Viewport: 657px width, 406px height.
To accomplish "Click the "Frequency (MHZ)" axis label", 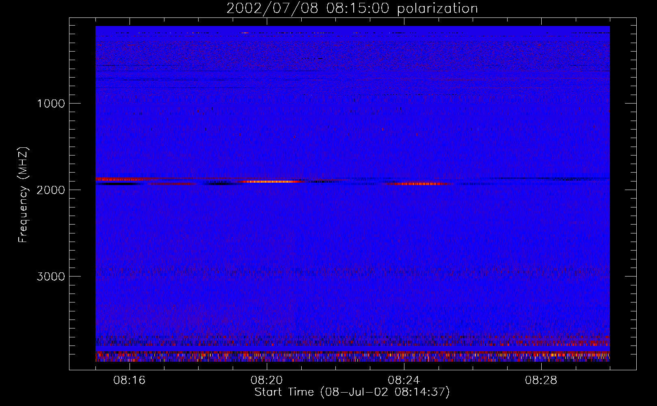I will click(x=23, y=195).
